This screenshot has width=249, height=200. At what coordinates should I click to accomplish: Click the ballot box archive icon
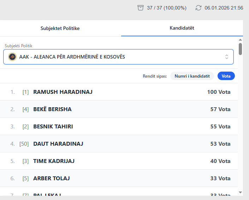[141, 8]
